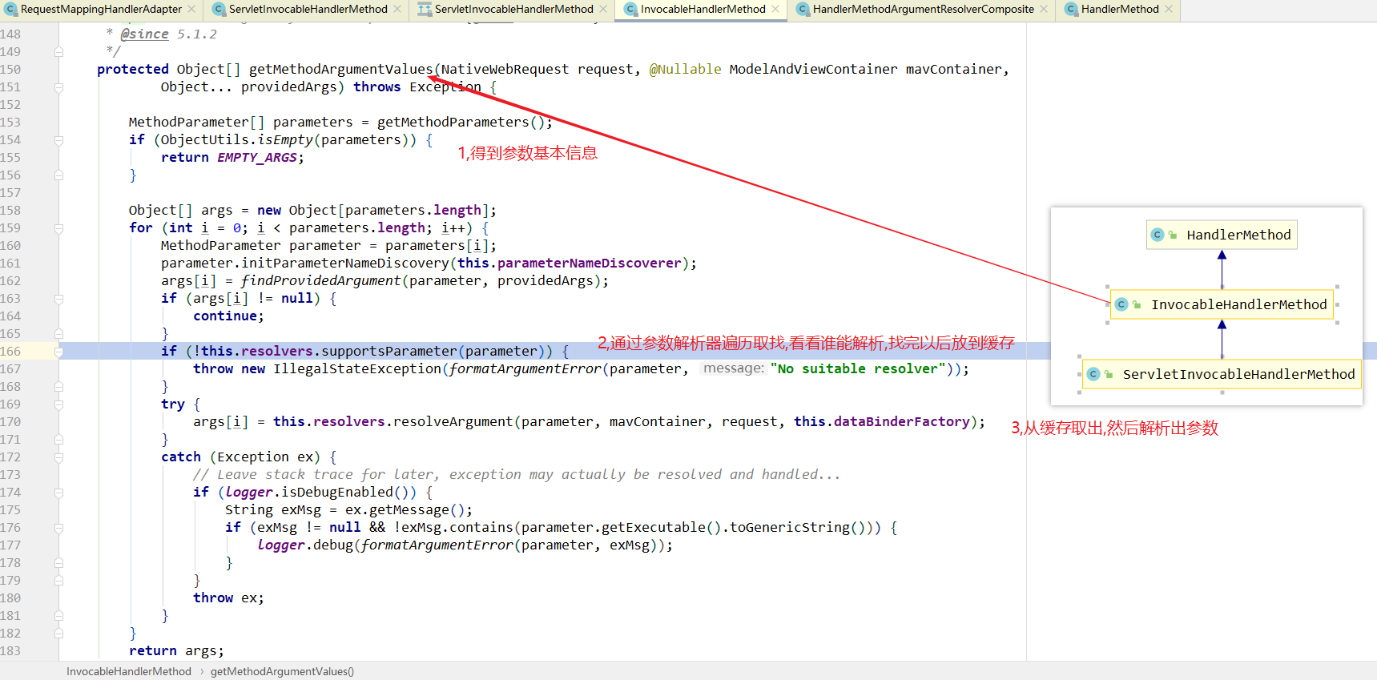The height and width of the screenshot is (680, 1377).
Task: Click @Nullable annotation in method signature
Action: coord(685,69)
